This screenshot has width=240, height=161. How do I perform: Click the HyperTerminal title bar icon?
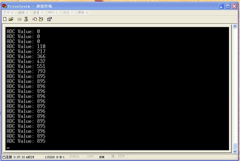tap(4, 6)
